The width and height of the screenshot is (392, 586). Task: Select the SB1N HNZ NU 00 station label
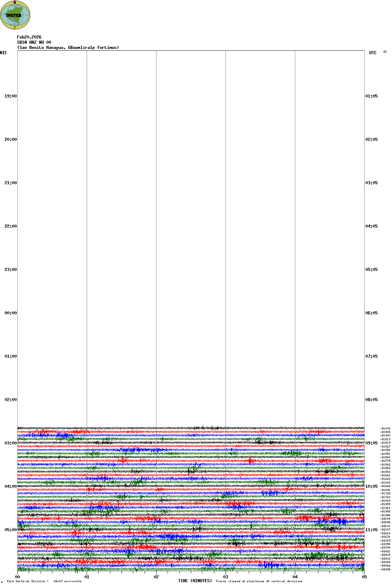point(34,42)
